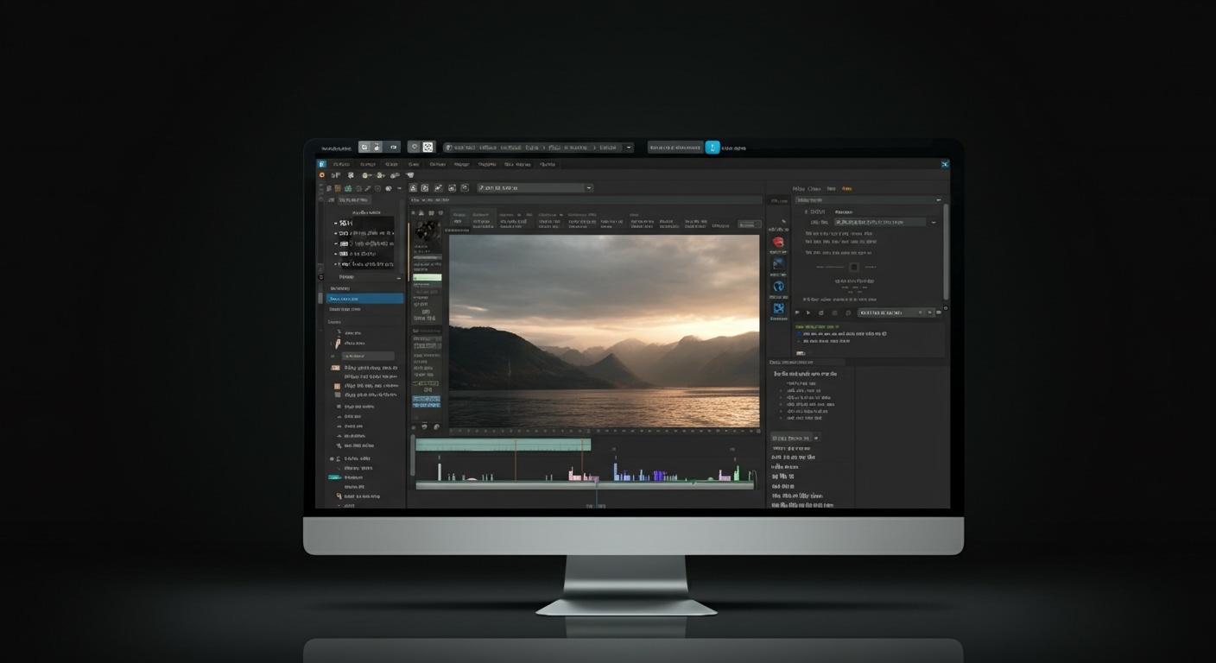Select the blue headphone-like circle icon in vertical strip
1216x663 pixels.
pyautogui.click(x=778, y=287)
